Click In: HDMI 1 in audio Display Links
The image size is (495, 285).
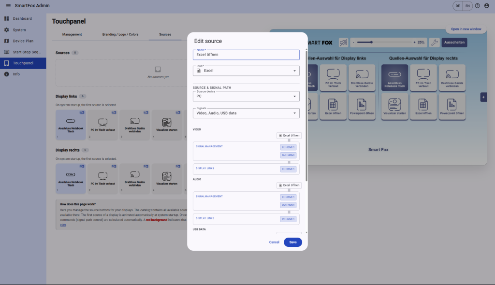tap(288, 219)
